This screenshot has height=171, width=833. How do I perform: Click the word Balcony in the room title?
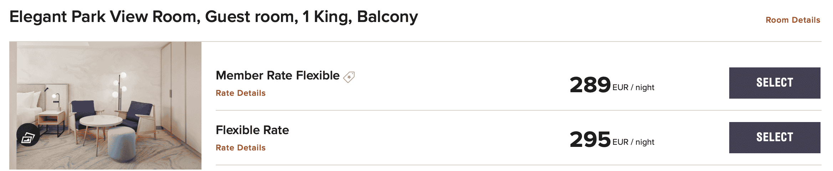click(x=387, y=17)
